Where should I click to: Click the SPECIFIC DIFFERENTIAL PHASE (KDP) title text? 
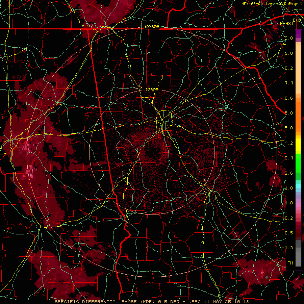(x=105, y=302)
